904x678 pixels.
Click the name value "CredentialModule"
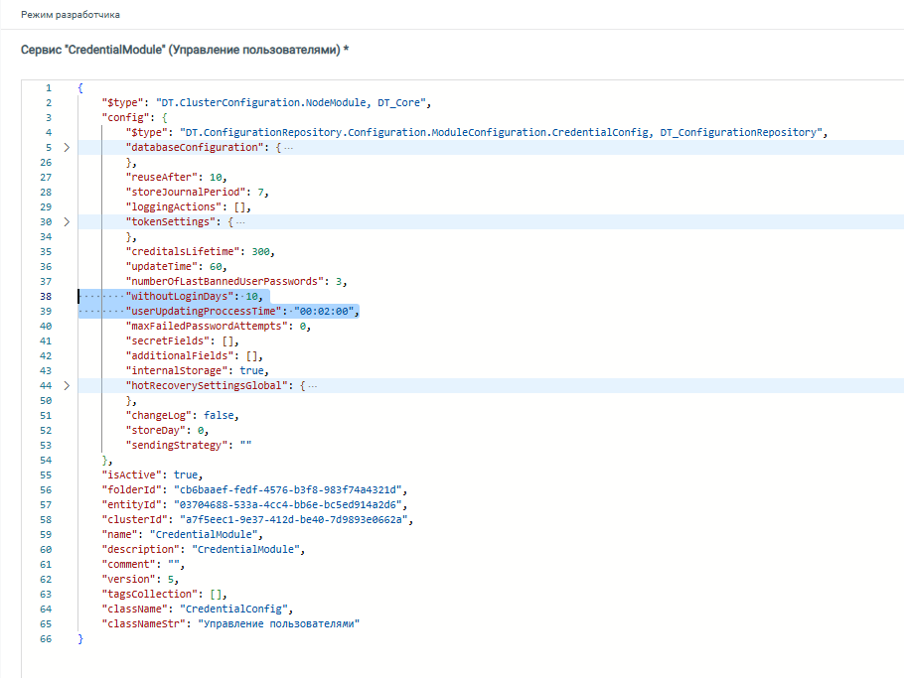coord(204,535)
